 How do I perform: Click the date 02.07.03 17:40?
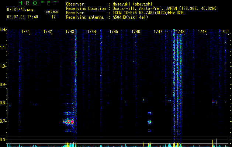point(22,17)
